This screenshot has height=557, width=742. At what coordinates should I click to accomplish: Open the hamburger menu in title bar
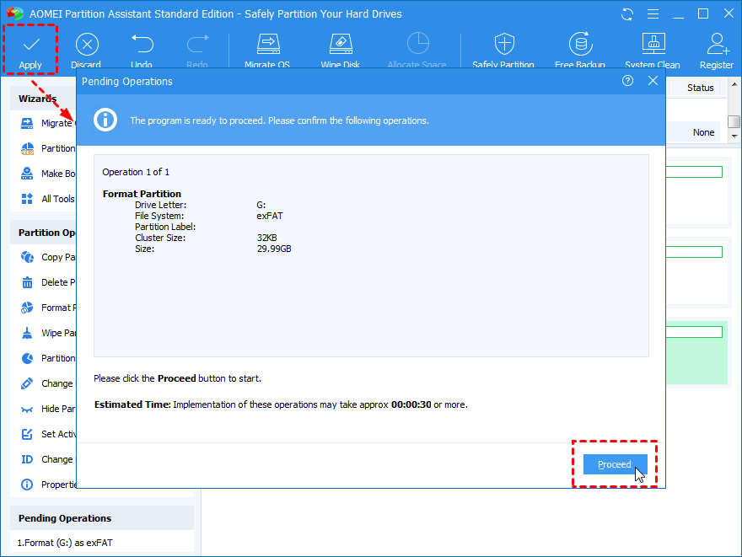click(x=653, y=14)
